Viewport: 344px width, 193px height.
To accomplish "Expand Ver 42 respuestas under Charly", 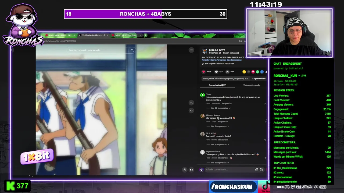I will pos(220,108).
